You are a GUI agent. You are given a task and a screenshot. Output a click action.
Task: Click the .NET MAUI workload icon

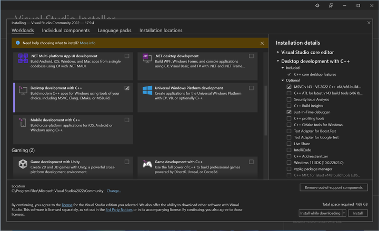[23, 58]
